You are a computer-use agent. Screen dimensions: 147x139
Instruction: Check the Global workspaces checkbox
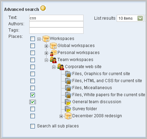pos(32,46)
